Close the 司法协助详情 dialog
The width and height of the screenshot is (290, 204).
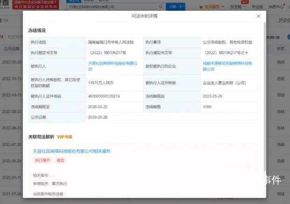(x=258, y=16)
